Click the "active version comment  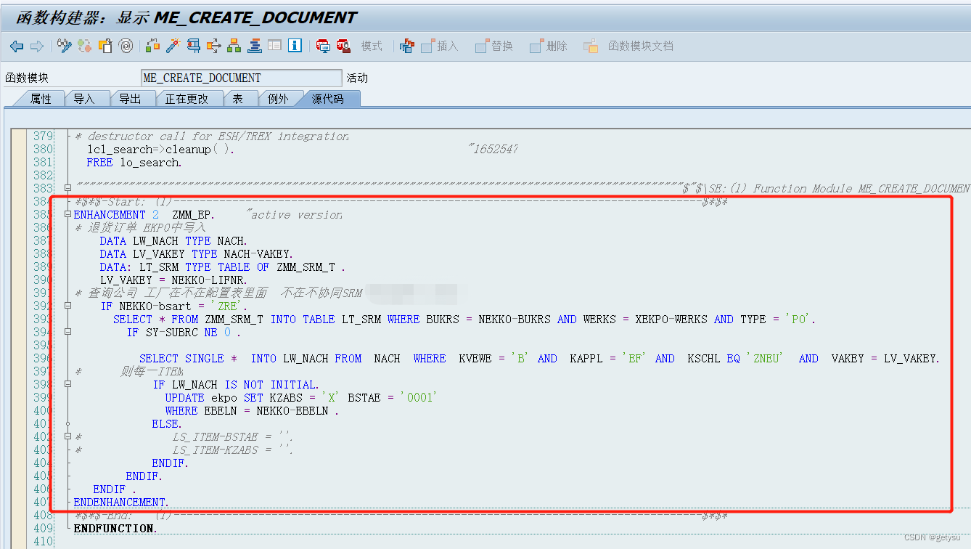(294, 214)
